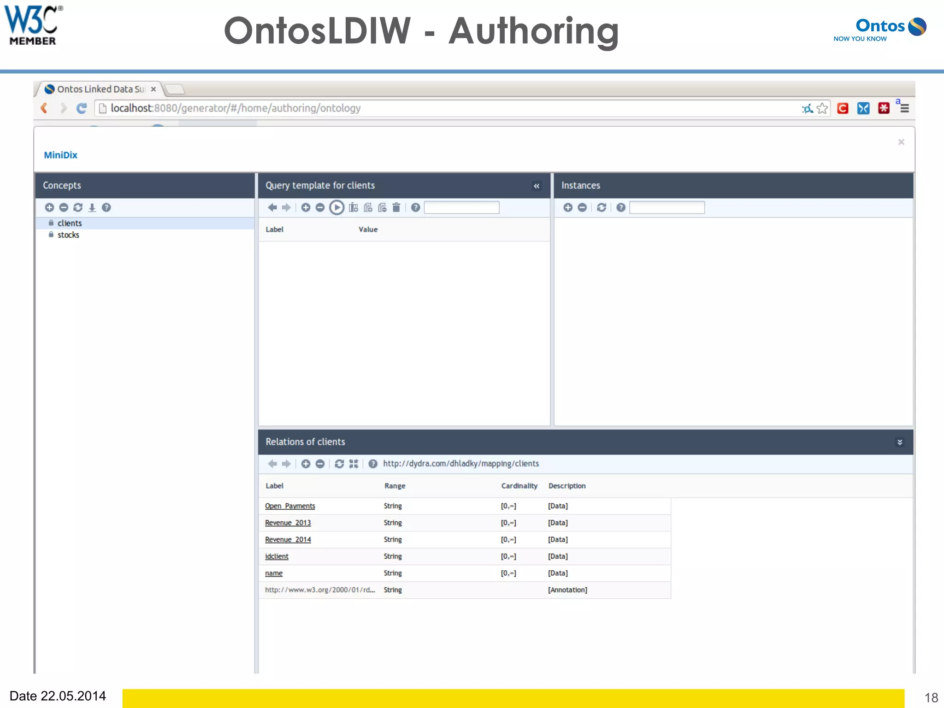Select the Ontos Linked Data Suite tab
This screenshot has width=944, height=708.
pyautogui.click(x=99, y=89)
